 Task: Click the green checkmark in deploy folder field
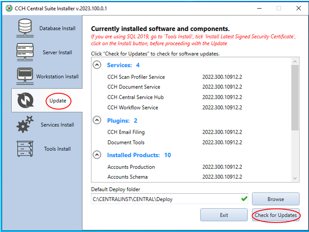point(244,199)
